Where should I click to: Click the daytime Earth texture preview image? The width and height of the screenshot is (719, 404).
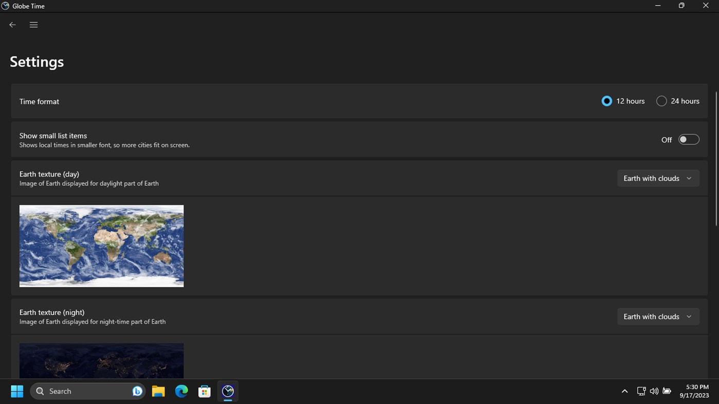(x=101, y=246)
